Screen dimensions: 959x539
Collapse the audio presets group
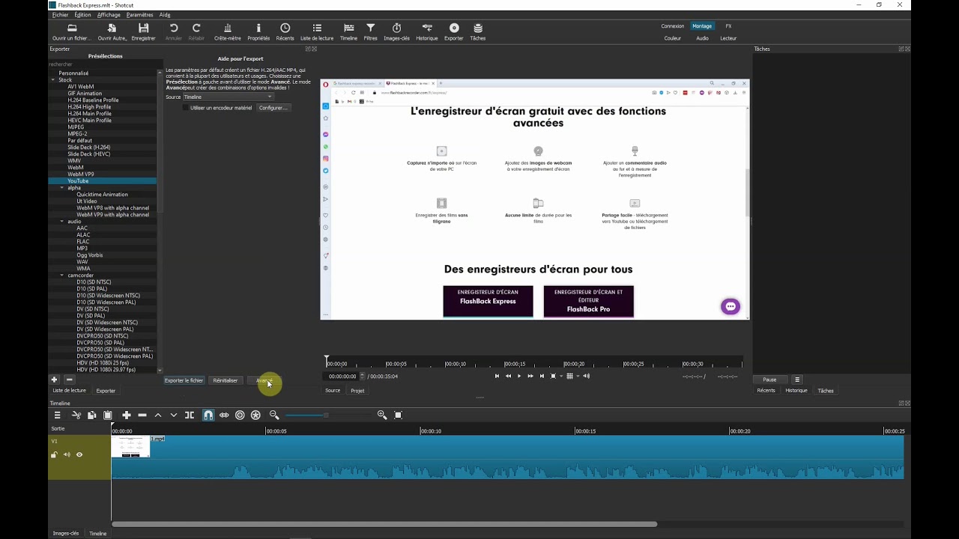point(62,222)
